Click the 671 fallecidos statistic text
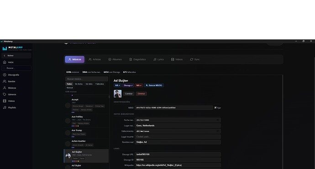 point(129,72)
